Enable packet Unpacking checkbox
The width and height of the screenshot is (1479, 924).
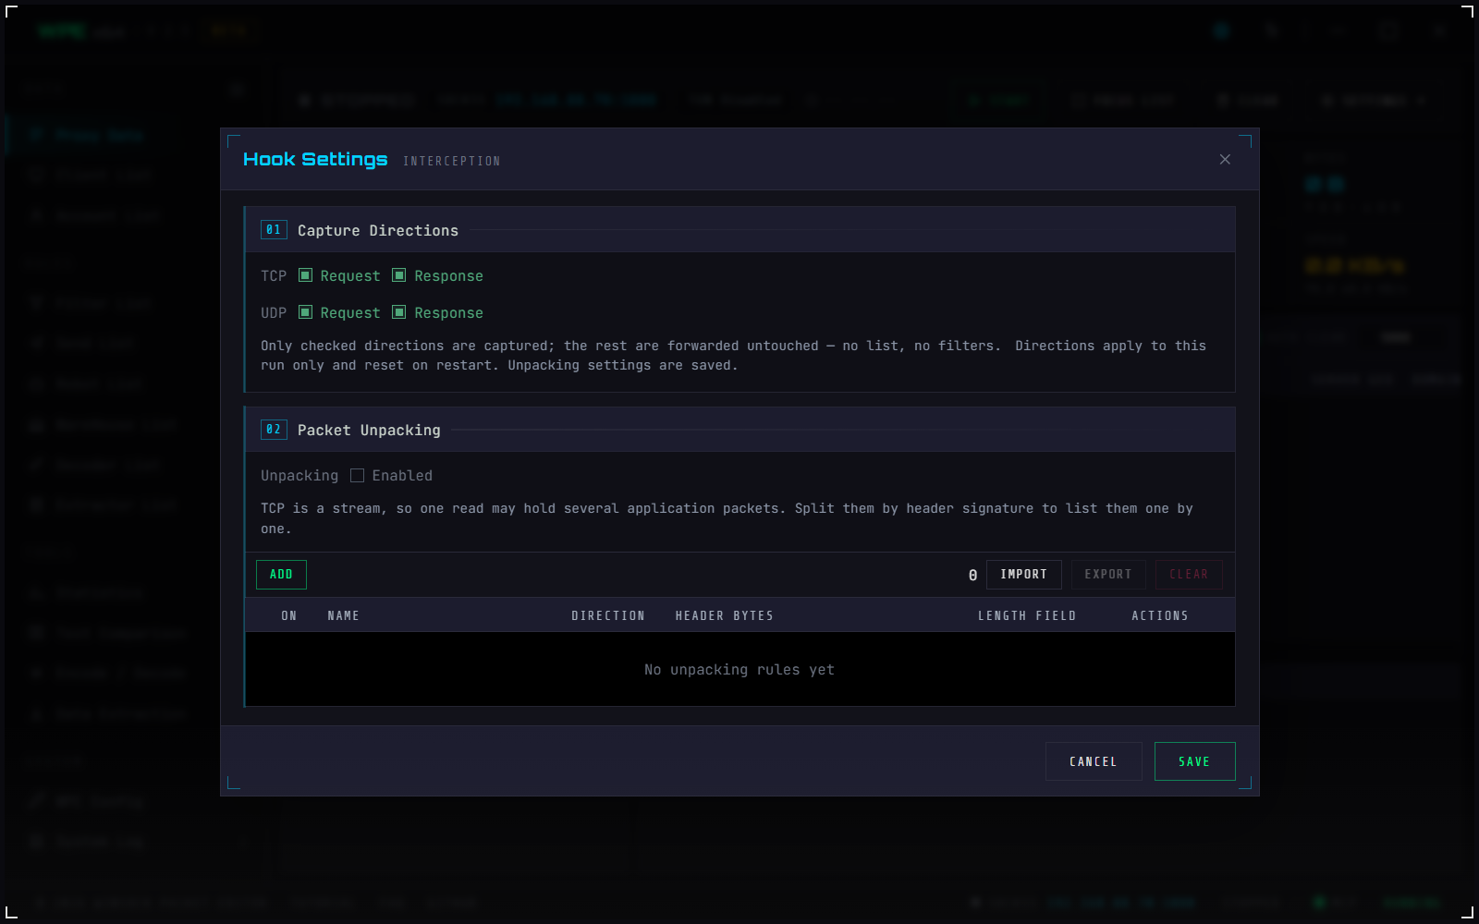click(x=357, y=475)
